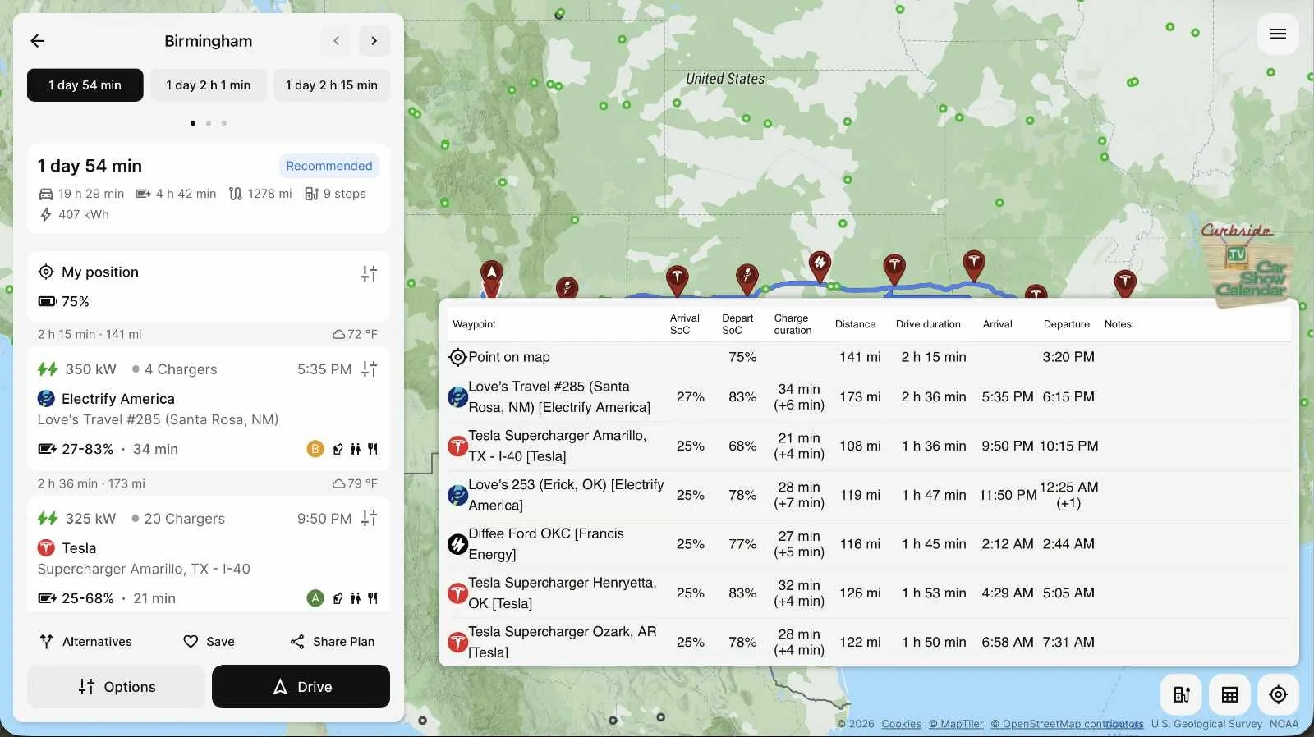Click the Charge duration column header
The width and height of the screenshot is (1314, 737).
pyautogui.click(x=793, y=324)
